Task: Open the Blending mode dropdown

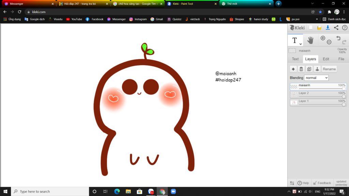Action: (x=316, y=78)
